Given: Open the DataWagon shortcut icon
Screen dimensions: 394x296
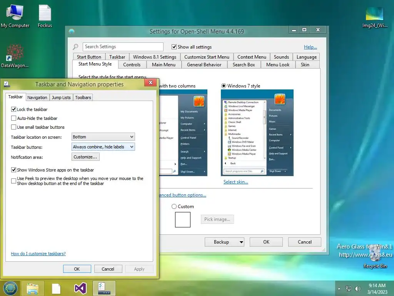Looking at the screenshot, I should [15, 56].
